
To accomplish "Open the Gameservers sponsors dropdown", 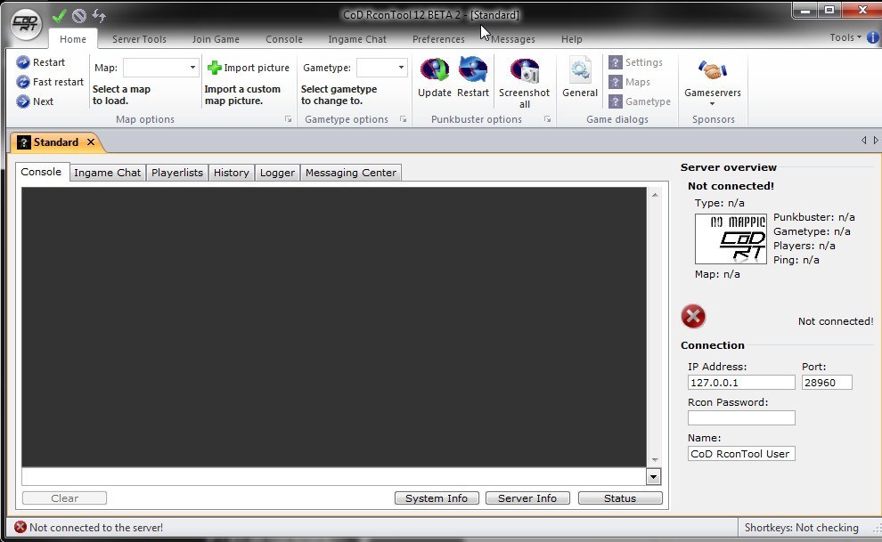I will click(712, 103).
